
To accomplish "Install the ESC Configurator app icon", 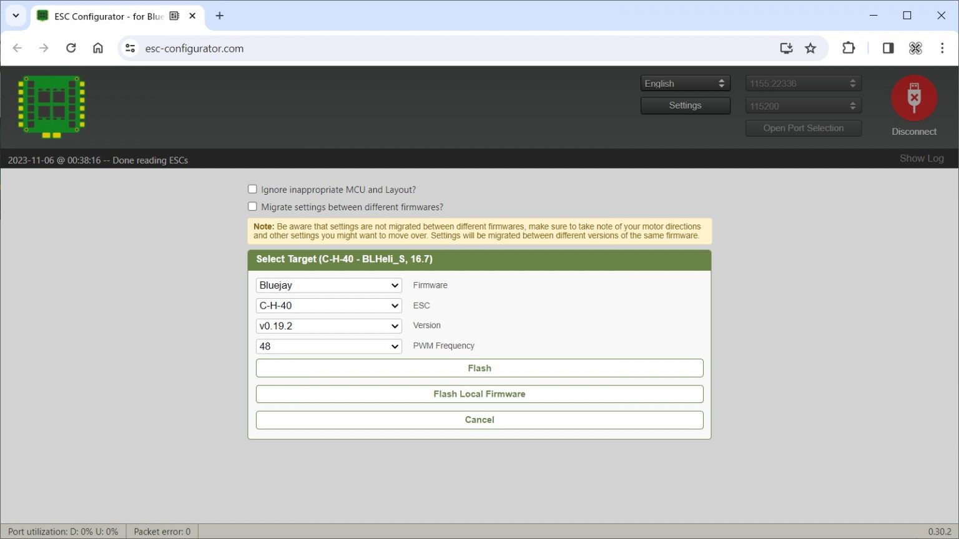I will (x=786, y=48).
